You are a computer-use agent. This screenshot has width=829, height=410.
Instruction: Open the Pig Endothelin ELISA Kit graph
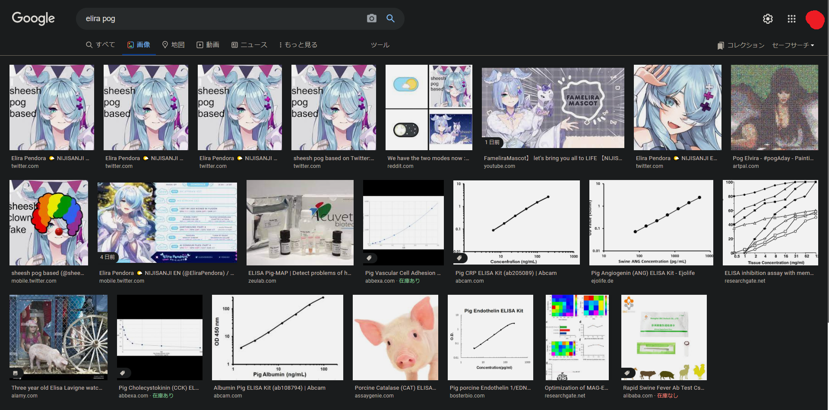coord(490,337)
